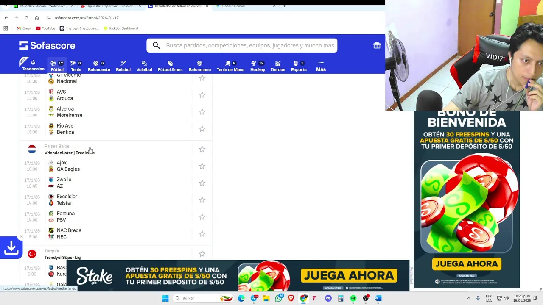Switch to Google Gemini browser tab
This screenshot has height=305, width=543.
(245, 6)
